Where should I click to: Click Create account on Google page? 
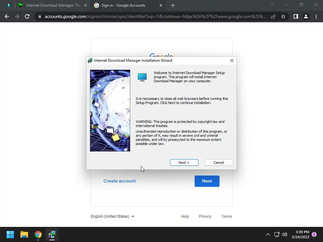coord(120,181)
